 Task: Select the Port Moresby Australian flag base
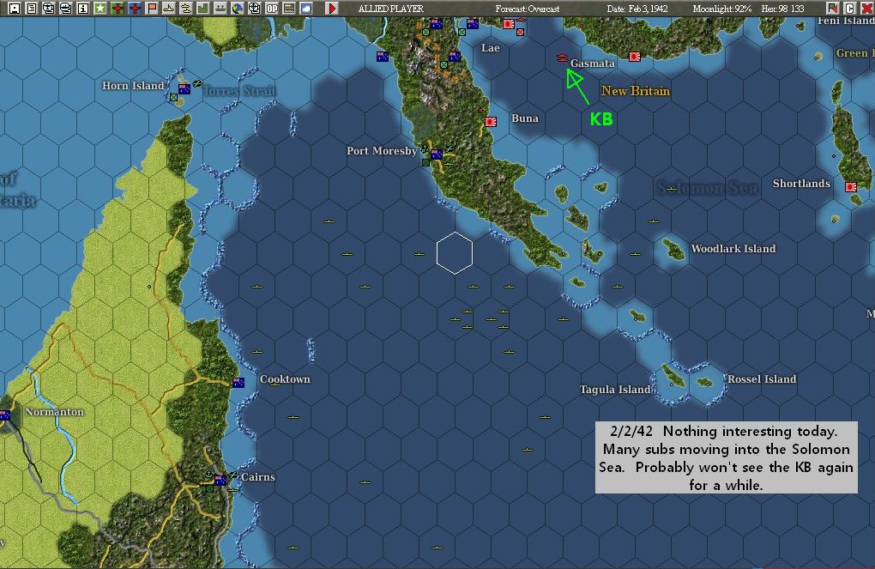click(x=437, y=154)
